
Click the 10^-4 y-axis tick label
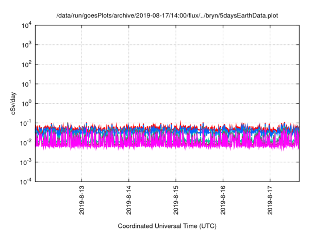(x=26, y=181)
